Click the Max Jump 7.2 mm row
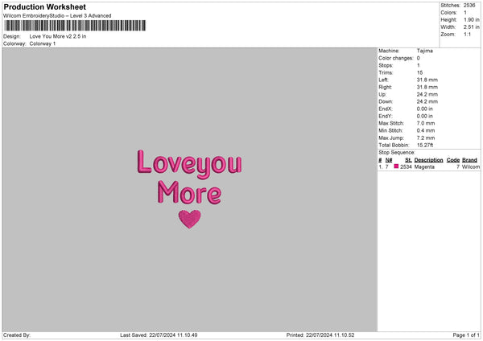 407,138
